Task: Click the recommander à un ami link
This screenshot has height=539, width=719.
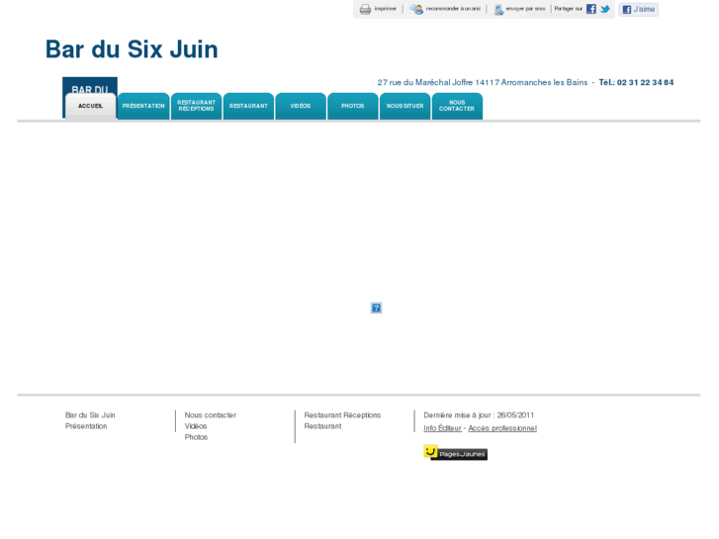Action: point(453,9)
